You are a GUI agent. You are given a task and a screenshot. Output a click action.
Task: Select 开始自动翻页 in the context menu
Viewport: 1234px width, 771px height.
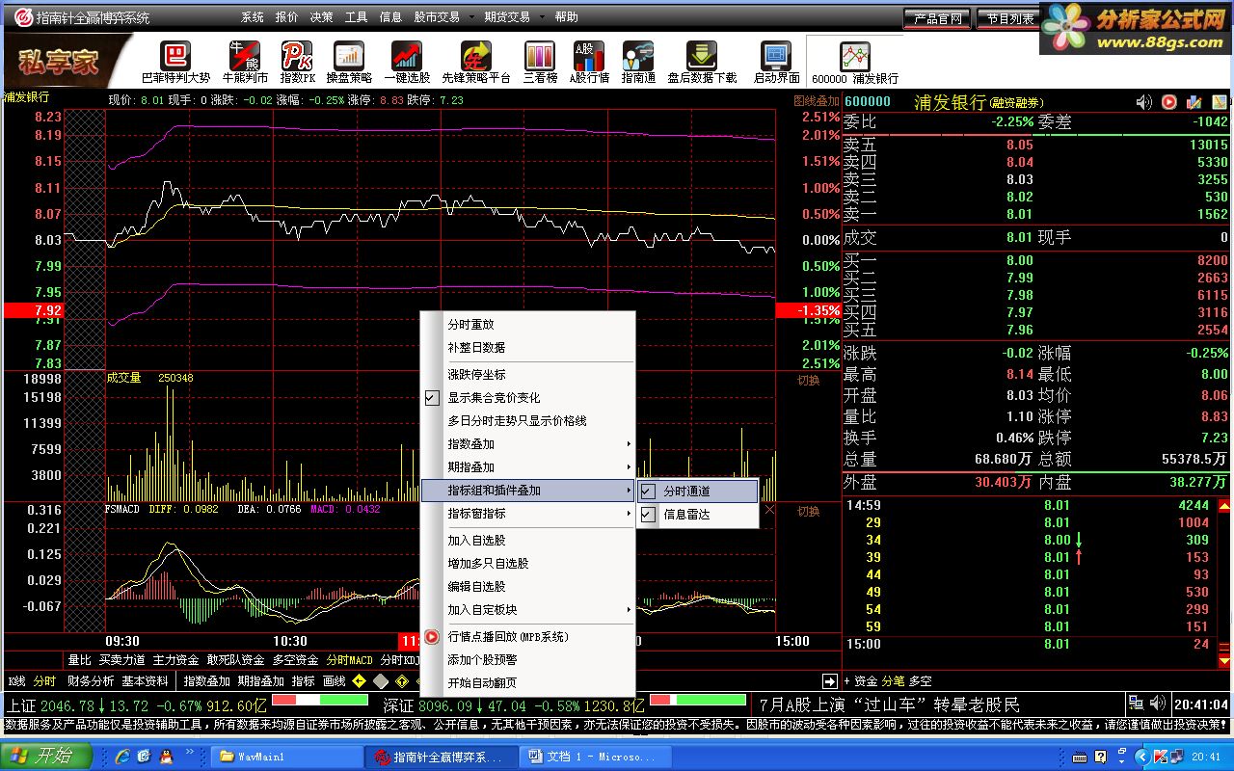click(528, 683)
